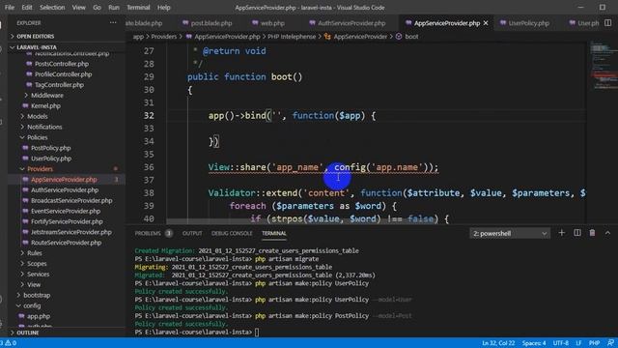Open PostPolicy.php in explorer
Viewport: 618px width, 348px height.
50,148
